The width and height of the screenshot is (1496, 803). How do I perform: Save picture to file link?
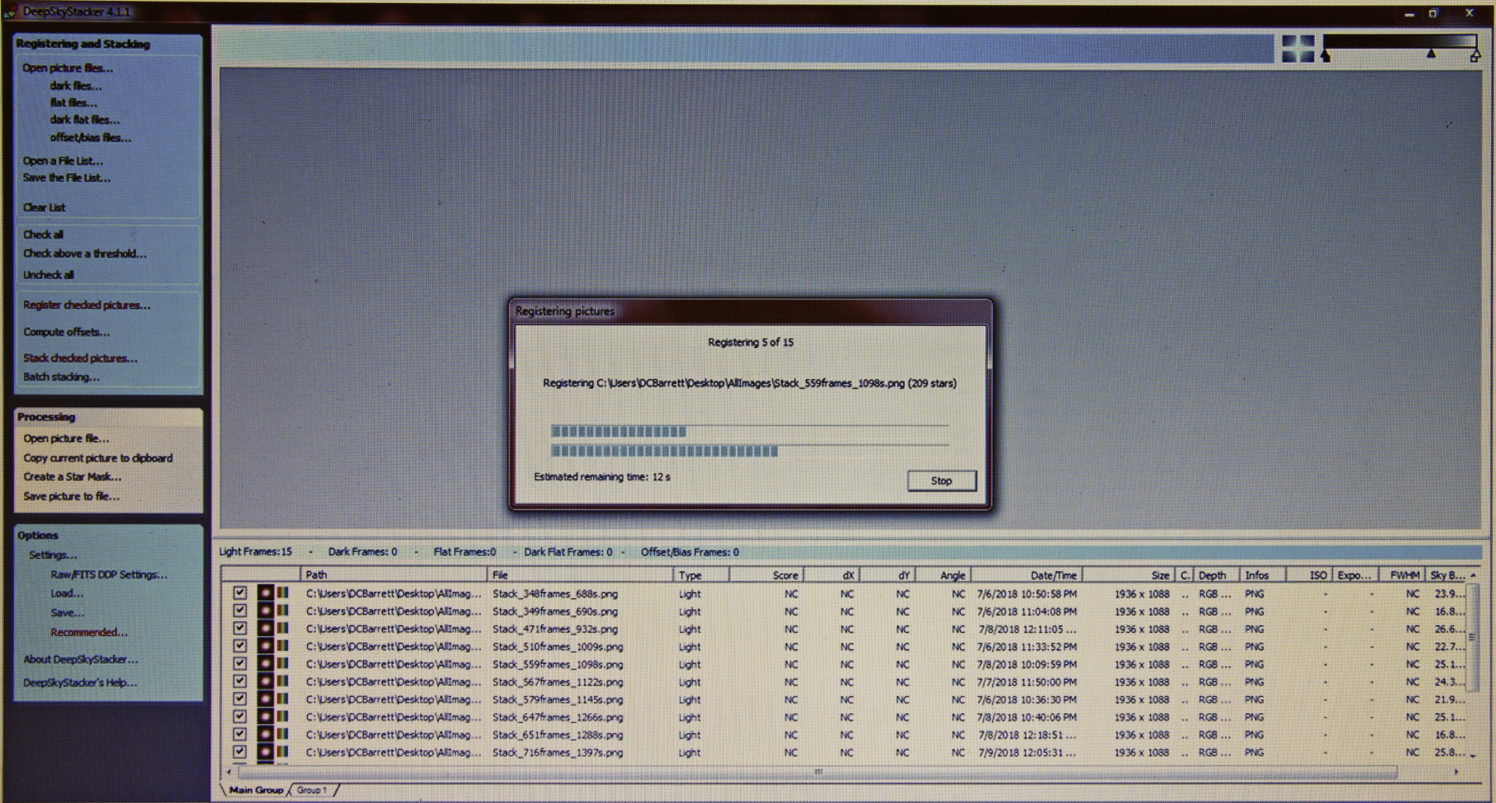pos(71,496)
